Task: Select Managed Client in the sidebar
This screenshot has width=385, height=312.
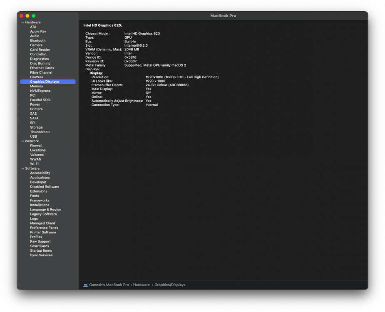Action: pos(43,223)
